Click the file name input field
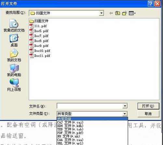Viewport: 163px width, 145px height. click(89, 106)
